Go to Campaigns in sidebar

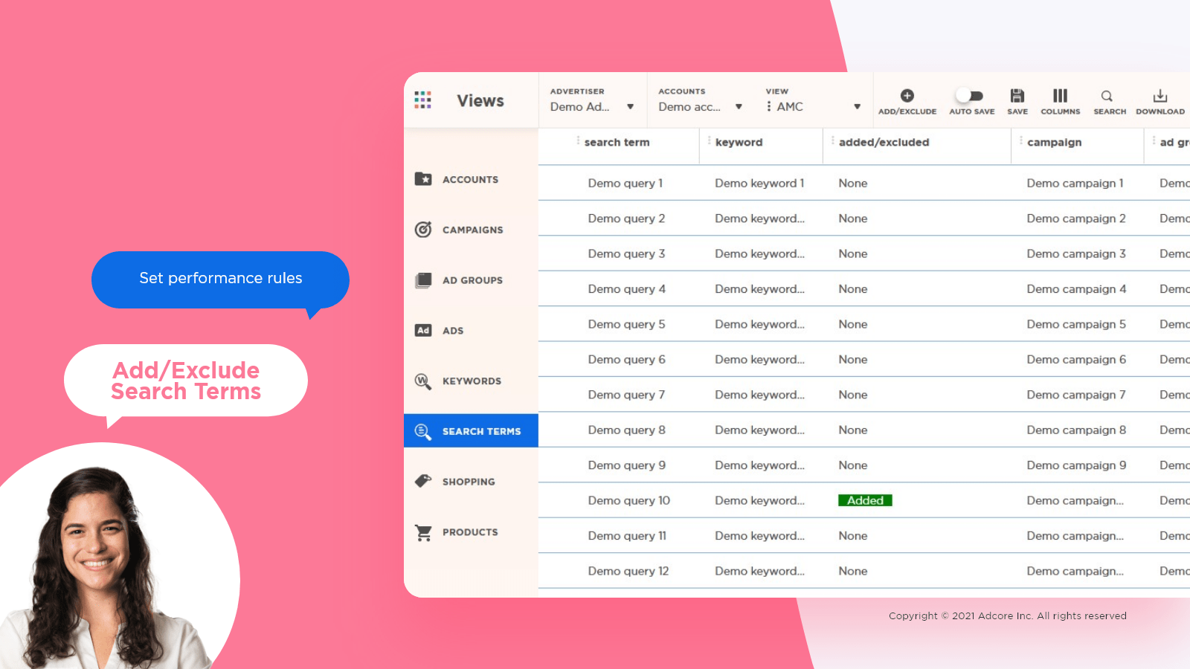[472, 230]
